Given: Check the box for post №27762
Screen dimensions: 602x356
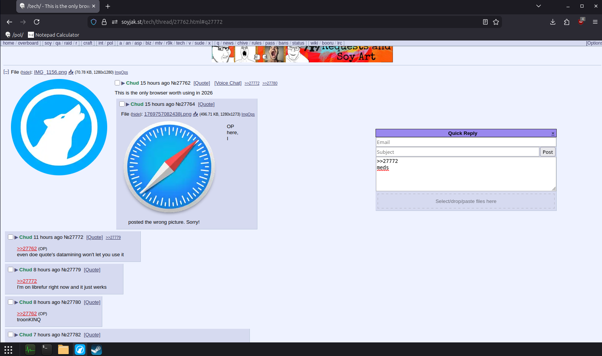Looking at the screenshot, I should pyautogui.click(x=117, y=83).
